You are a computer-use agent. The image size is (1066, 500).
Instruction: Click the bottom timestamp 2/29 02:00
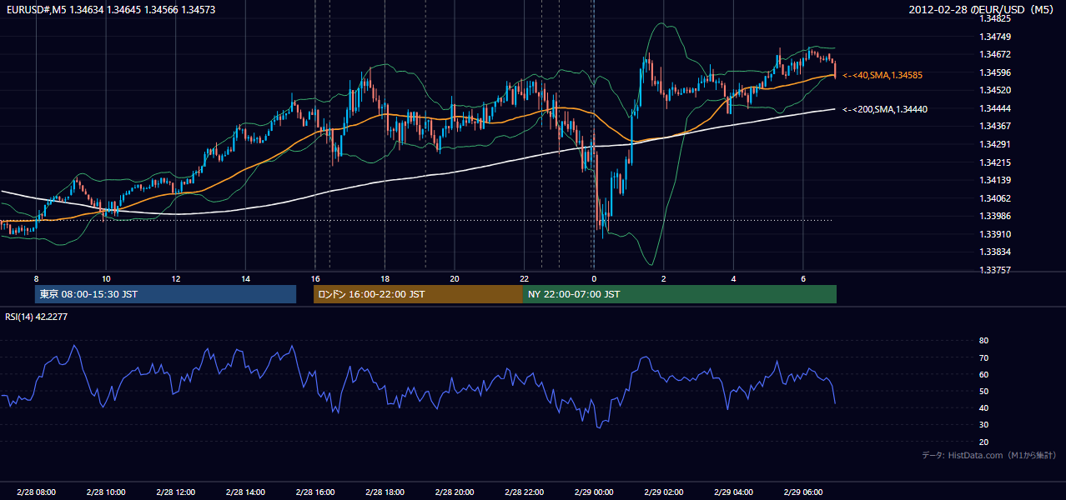click(663, 492)
